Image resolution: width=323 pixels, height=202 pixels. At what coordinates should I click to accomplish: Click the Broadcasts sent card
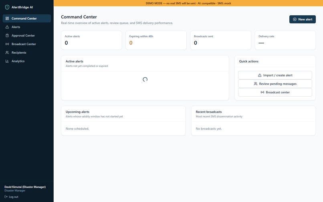tap(221, 40)
